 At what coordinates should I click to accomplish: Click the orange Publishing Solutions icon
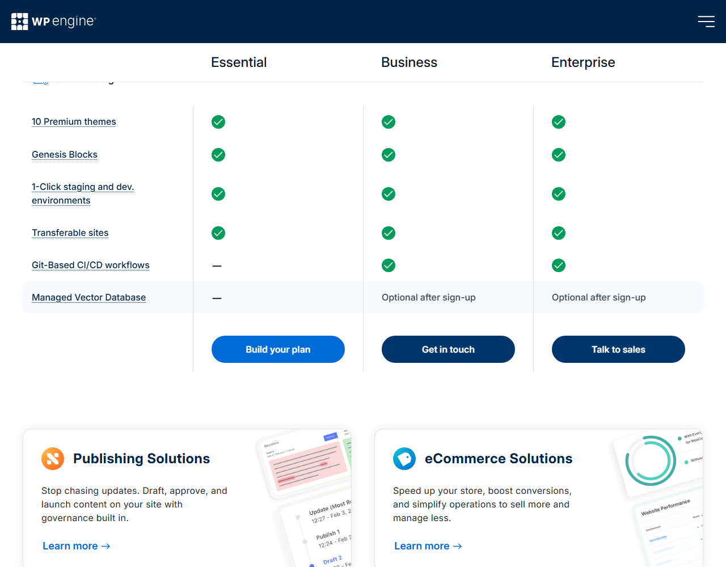[x=53, y=459]
